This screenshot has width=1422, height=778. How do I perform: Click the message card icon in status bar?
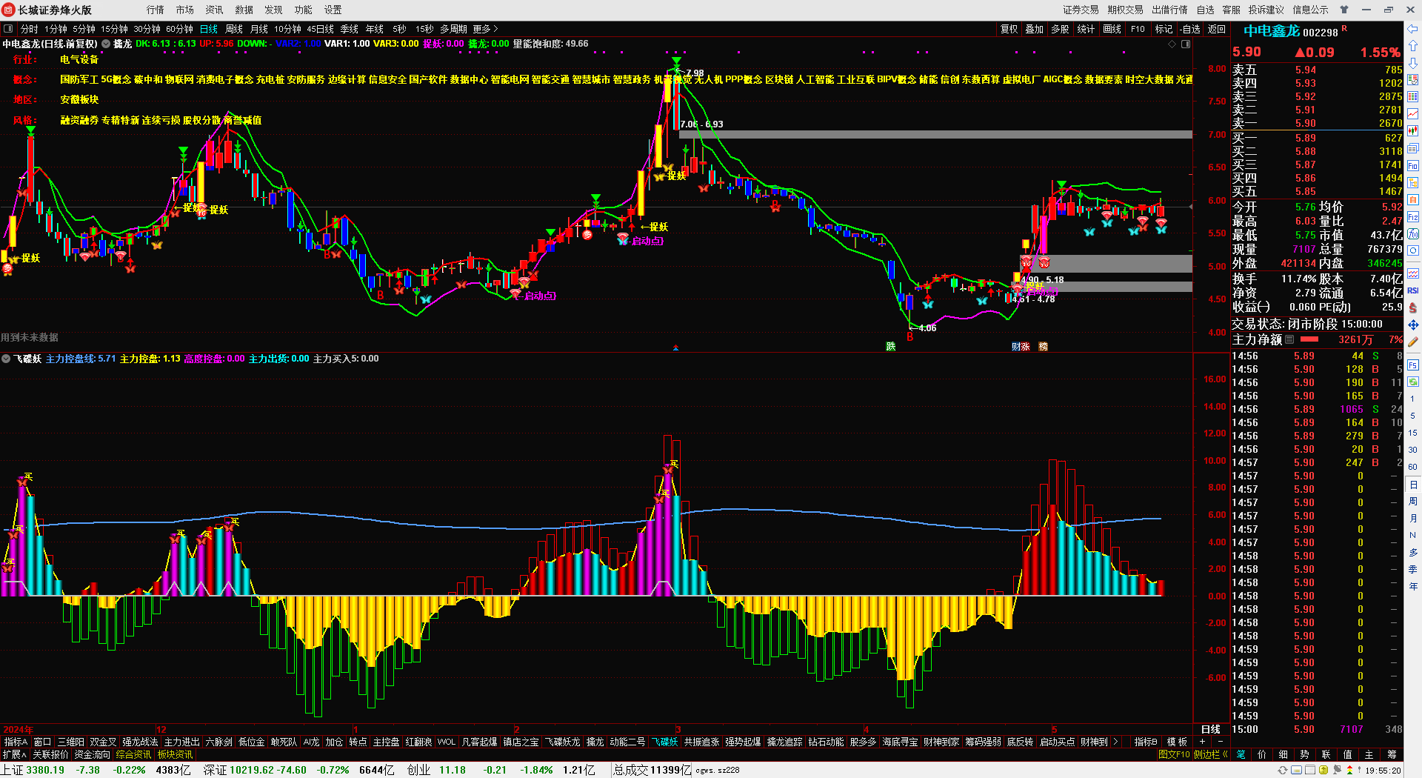tap(1297, 771)
